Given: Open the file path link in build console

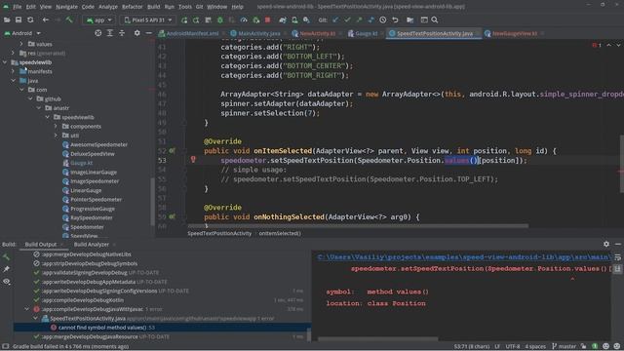Looking at the screenshot, I should (x=464, y=257).
